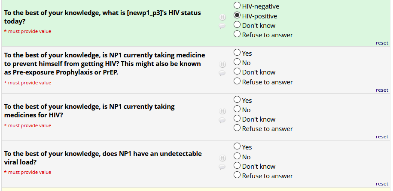The image size is (393, 191).
Task: Click history icon for undetectable viral load question
Action: point(222,158)
